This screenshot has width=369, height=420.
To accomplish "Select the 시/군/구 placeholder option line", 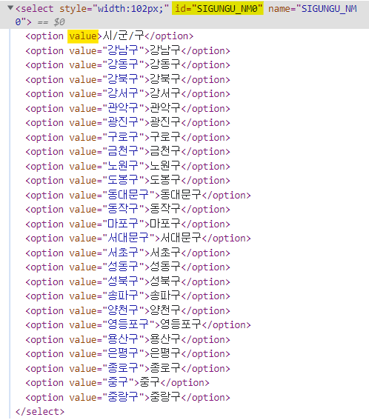I will (x=110, y=36).
